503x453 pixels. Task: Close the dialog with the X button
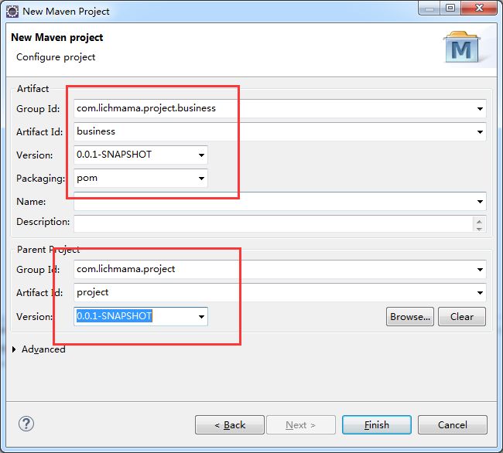pos(479,8)
